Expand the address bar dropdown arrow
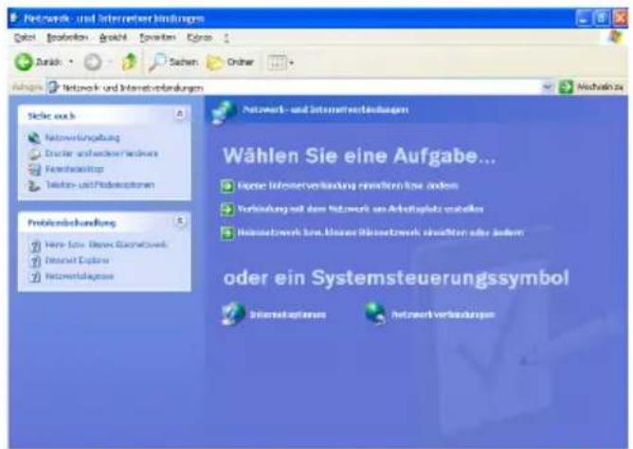The width and height of the screenshot is (633, 449). pos(548,87)
